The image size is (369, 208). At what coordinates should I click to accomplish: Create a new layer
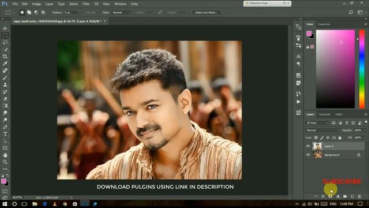click(x=352, y=196)
